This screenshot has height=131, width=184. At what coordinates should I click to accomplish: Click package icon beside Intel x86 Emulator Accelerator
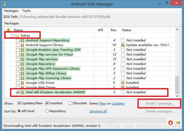pyautogui.click(x=22, y=92)
